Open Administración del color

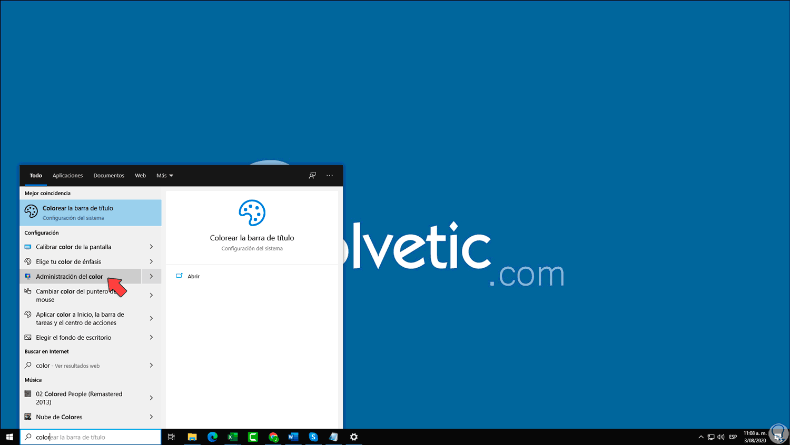coord(69,276)
